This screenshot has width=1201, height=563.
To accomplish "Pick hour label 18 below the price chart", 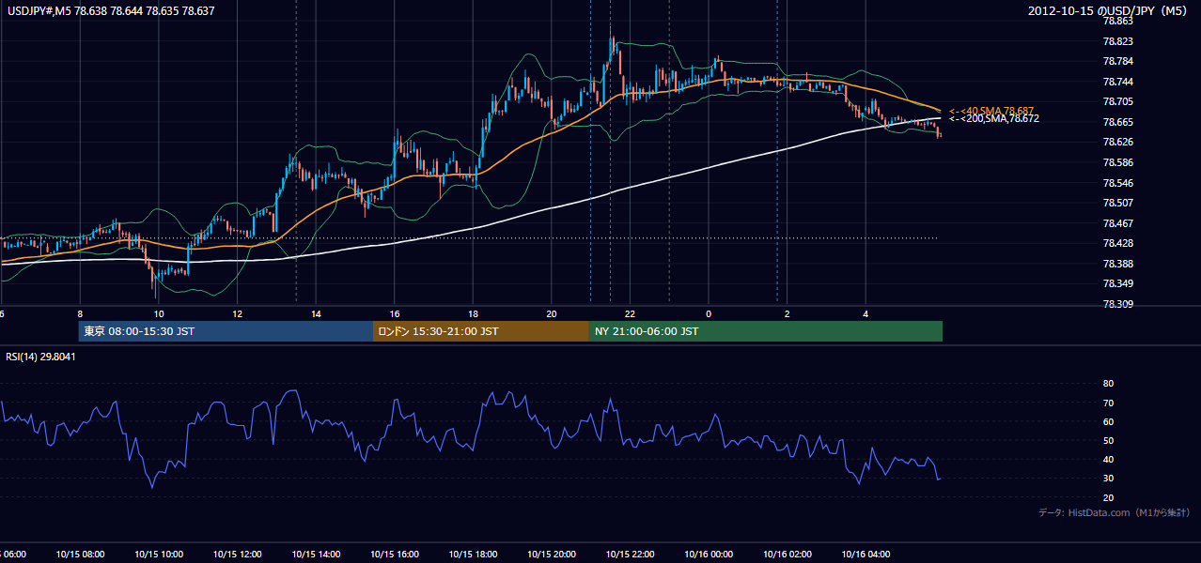I will (474, 314).
